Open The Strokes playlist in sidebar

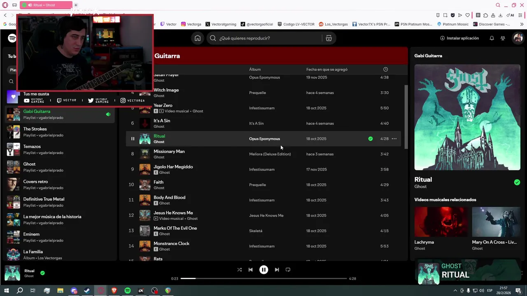pyautogui.click(x=60, y=132)
